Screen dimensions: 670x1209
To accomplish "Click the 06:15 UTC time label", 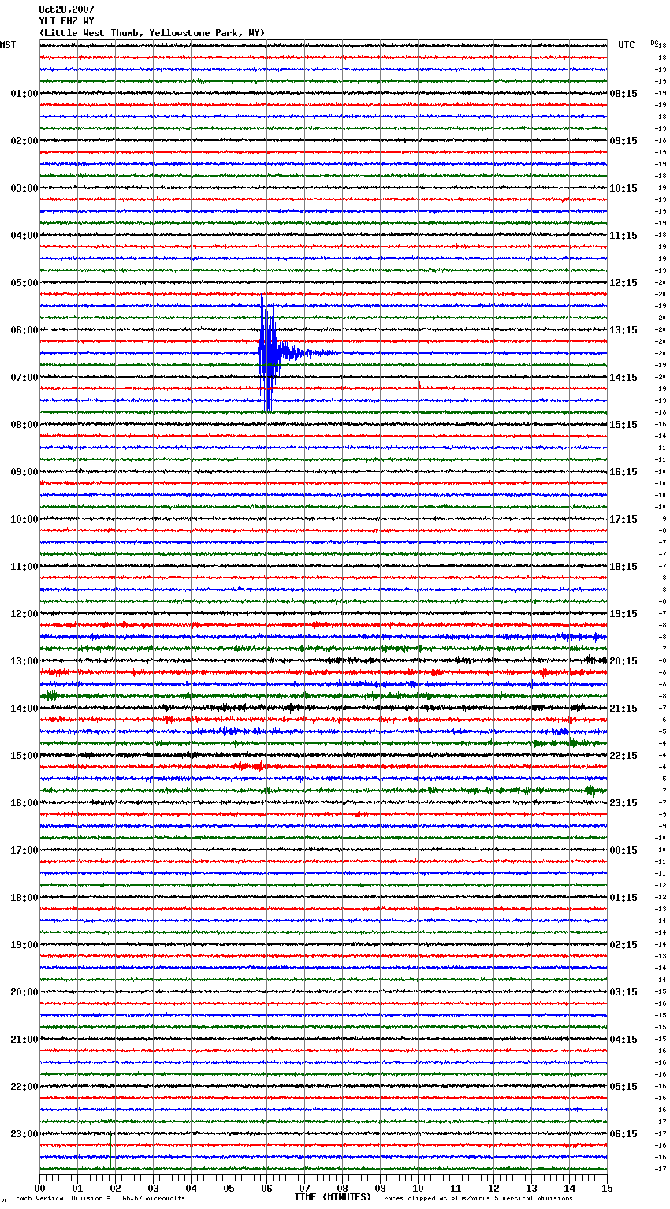I will click(x=623, y=1134).
